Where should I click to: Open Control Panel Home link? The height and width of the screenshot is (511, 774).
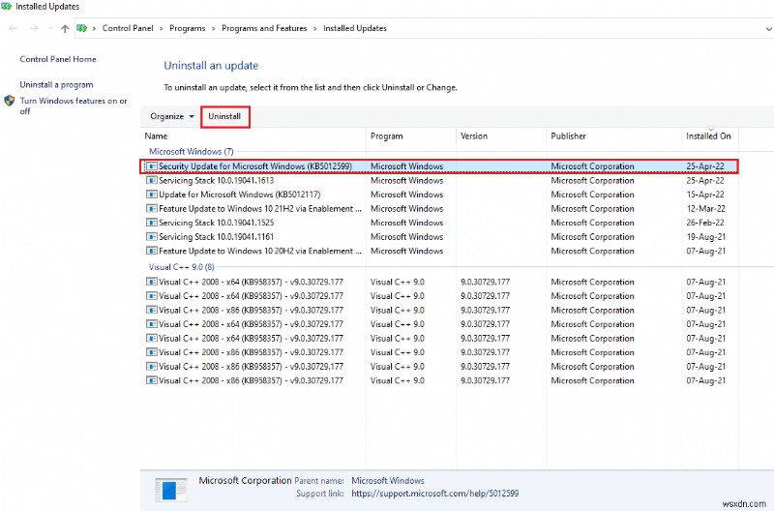pyautogui.click(x=58, y=59)
